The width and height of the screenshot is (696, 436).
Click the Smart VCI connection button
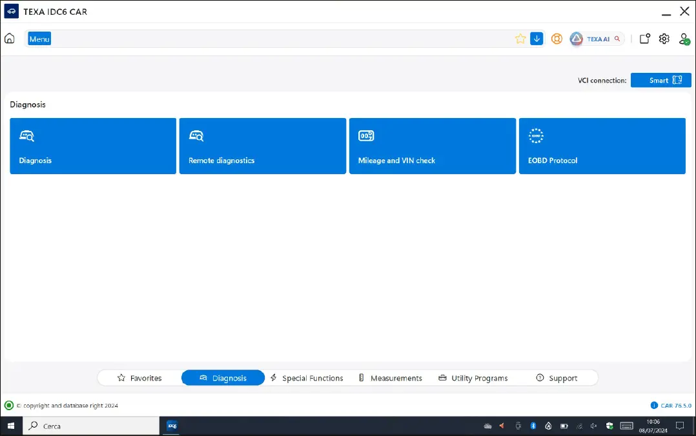coord(660,80)
